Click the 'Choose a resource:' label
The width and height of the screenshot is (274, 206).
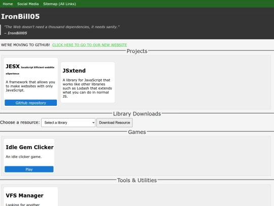(x=20, y=123)
